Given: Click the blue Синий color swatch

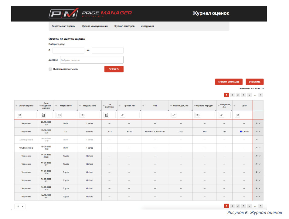Looking at the screenshot, I should pyautogui.click(x=241, y=132).
